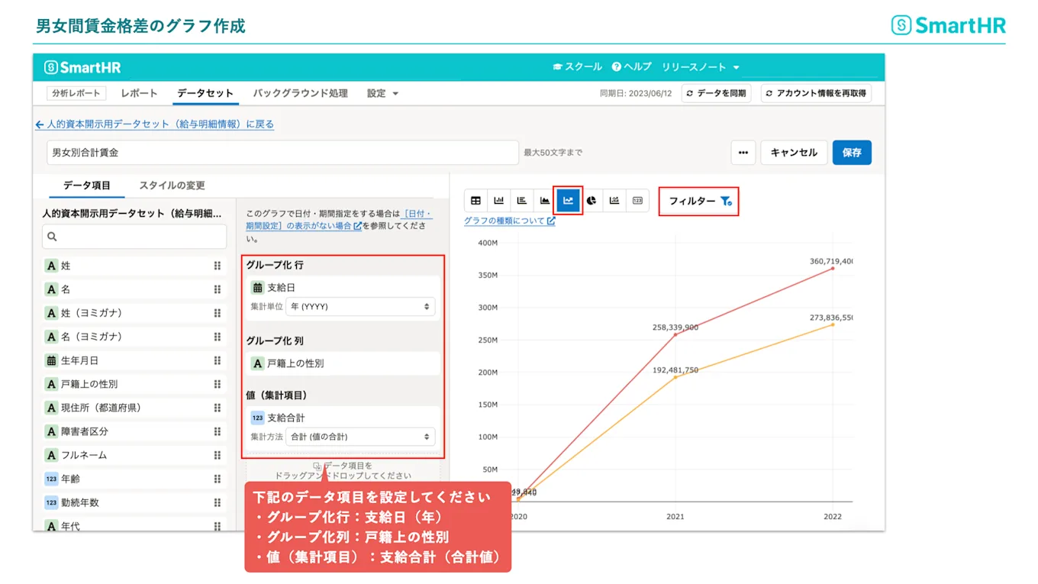
Task: Select the 姓 data item
Action: (x=134, y=266)
